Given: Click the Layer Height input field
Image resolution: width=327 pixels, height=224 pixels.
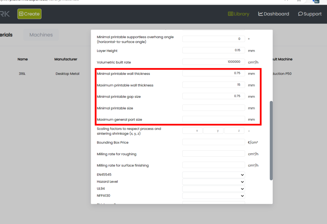Looking at the screenshot, I should 213,50.
